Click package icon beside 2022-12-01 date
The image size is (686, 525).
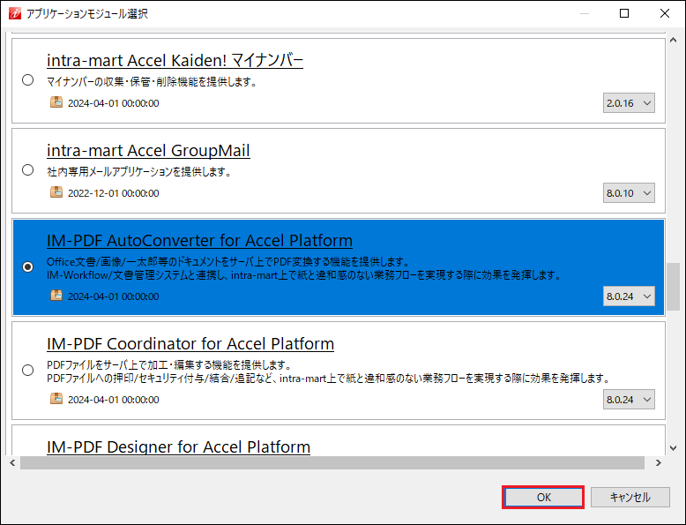[x=56, y=192]
